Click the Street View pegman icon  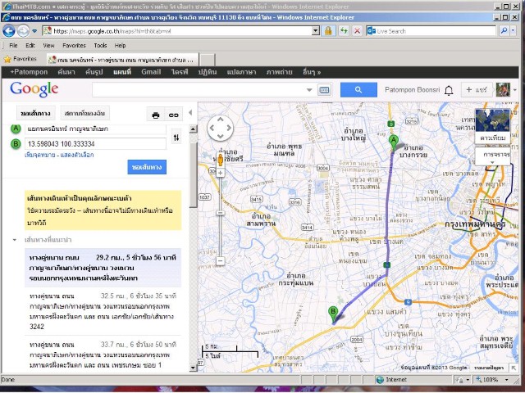pyautogui.click(x=220, y=160)
